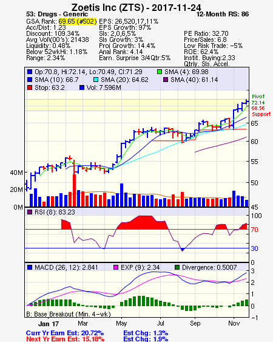
Task: Click 'Price/Sales: 6.8' text
Action: [x=205, y=39]
